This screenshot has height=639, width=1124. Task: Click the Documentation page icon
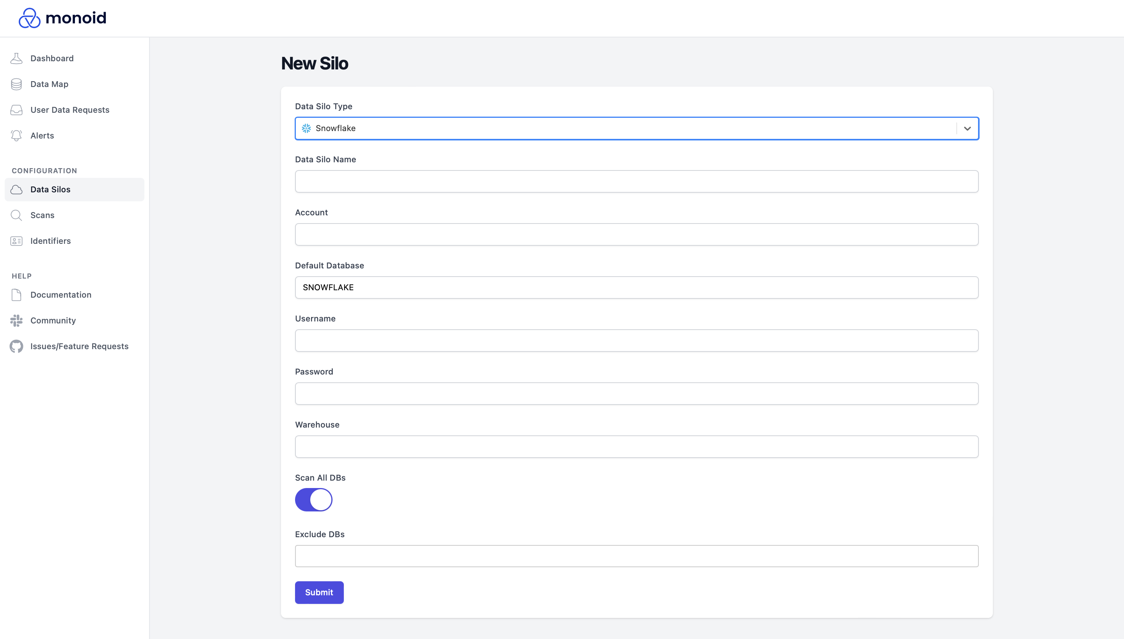click(x=16, y=295)
